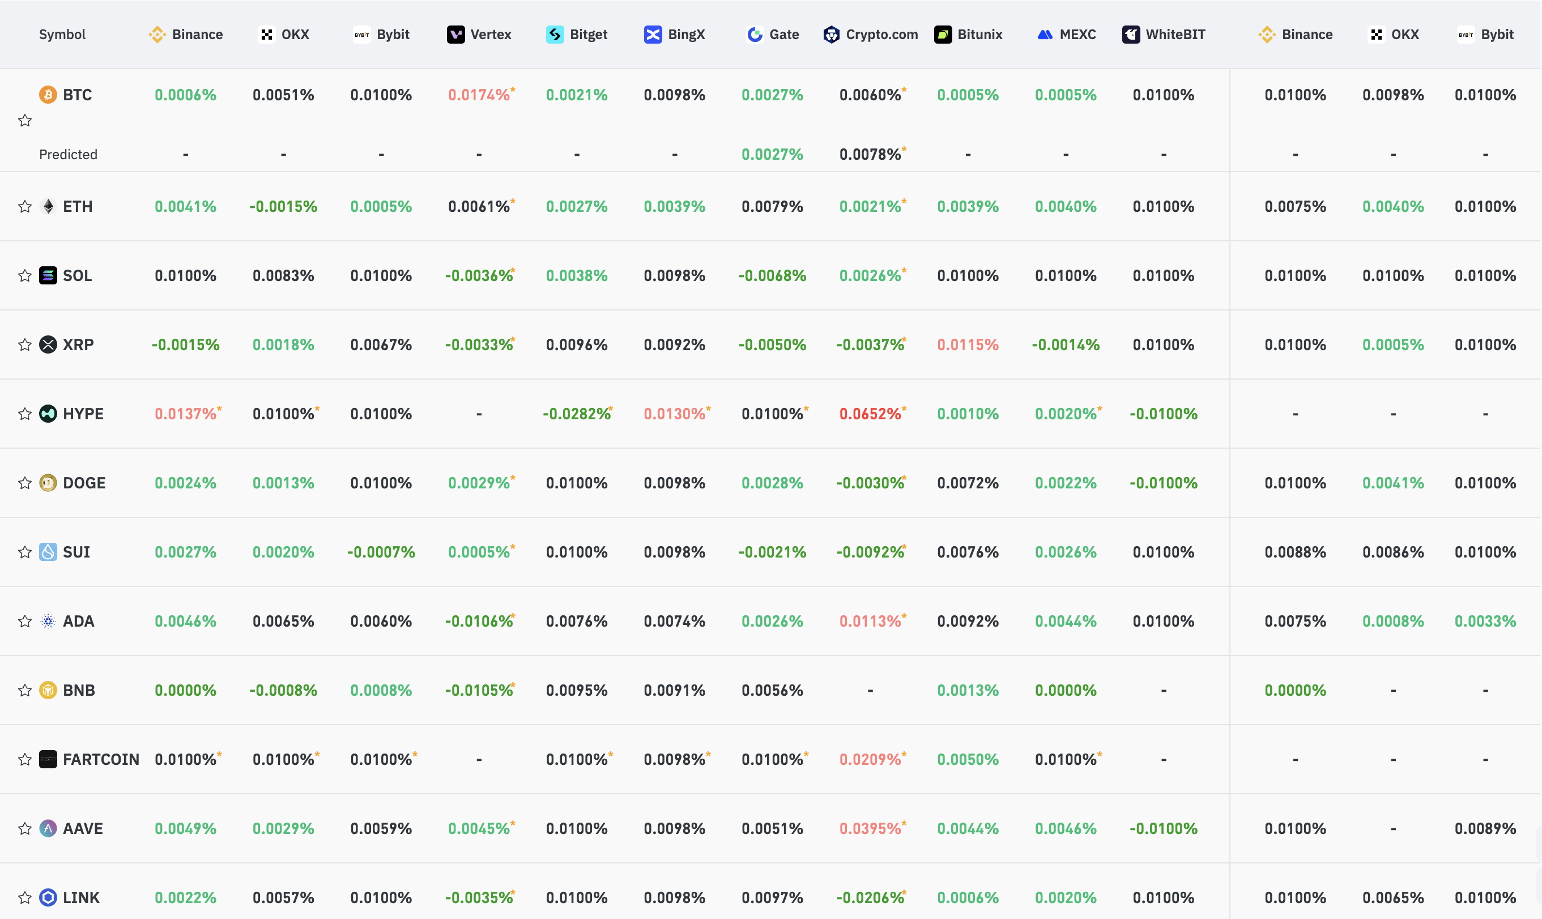This screenshot has height=919, width=1542.
Task: Star the FARTCOIN row
Action: point(25,759)
